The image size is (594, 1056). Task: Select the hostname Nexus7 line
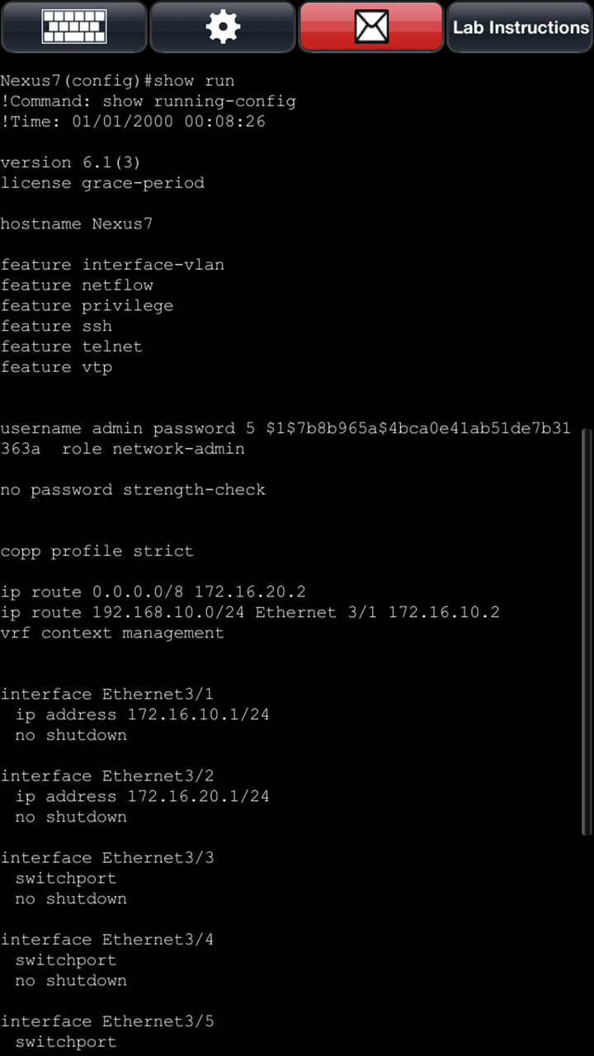(76, 224)
